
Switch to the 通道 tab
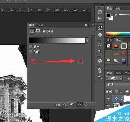point(118,73)
